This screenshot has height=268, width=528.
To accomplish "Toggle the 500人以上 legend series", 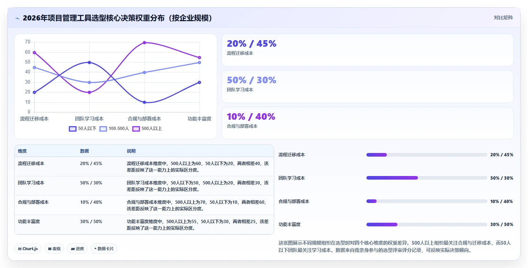I will [147, 129].
